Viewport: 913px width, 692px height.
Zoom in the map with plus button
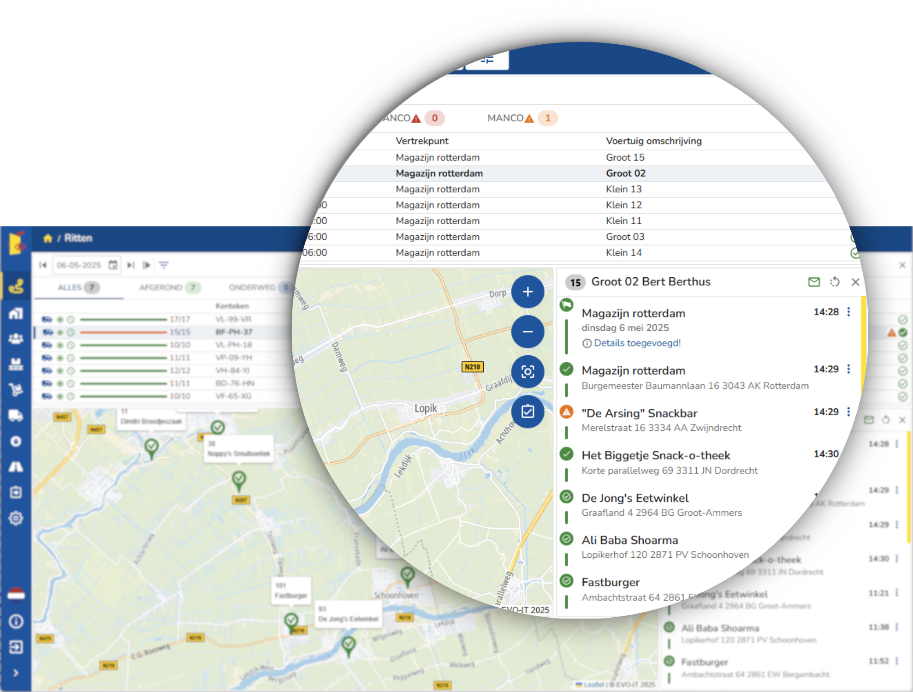pyautogui.click(x=528, y=292)
